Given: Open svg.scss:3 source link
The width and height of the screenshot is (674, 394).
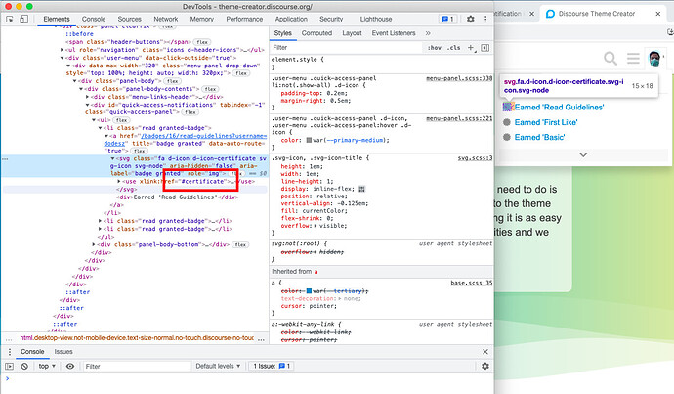Looking at the screenshot, I should 475,158.
